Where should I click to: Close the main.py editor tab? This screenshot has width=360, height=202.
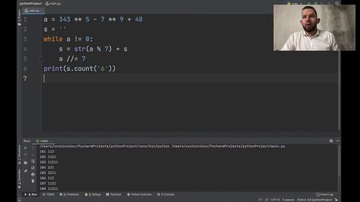click(42, 11)
